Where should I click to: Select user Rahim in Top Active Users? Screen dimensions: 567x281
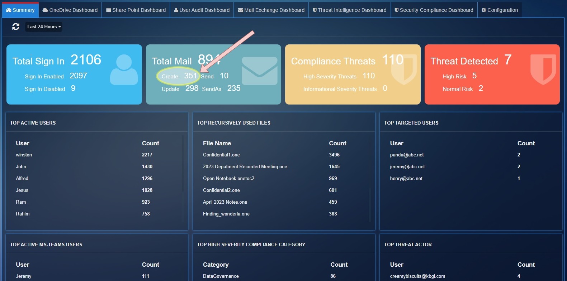(x=23, y=214)
